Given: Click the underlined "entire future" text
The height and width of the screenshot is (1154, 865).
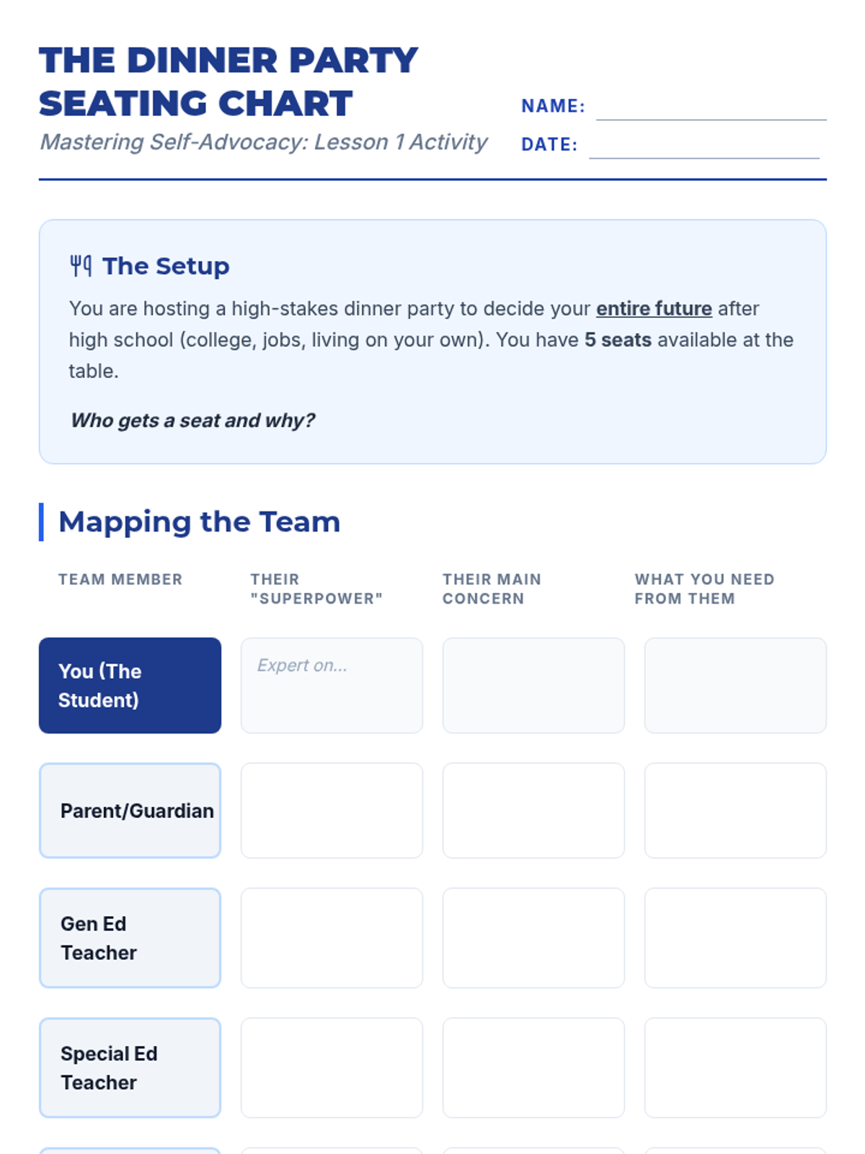Looking at the screenshot, I should pos(654,309).
